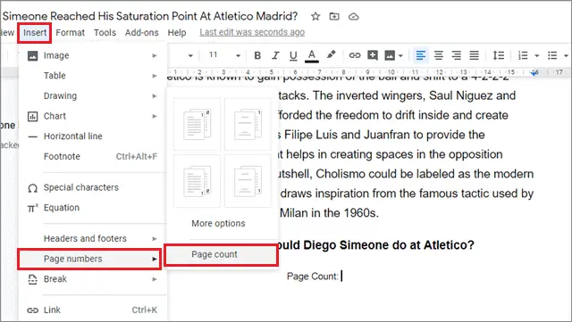Center align the text
This screenshot has height=322, width=572.
pyautogui.click(x=439, y=55)
